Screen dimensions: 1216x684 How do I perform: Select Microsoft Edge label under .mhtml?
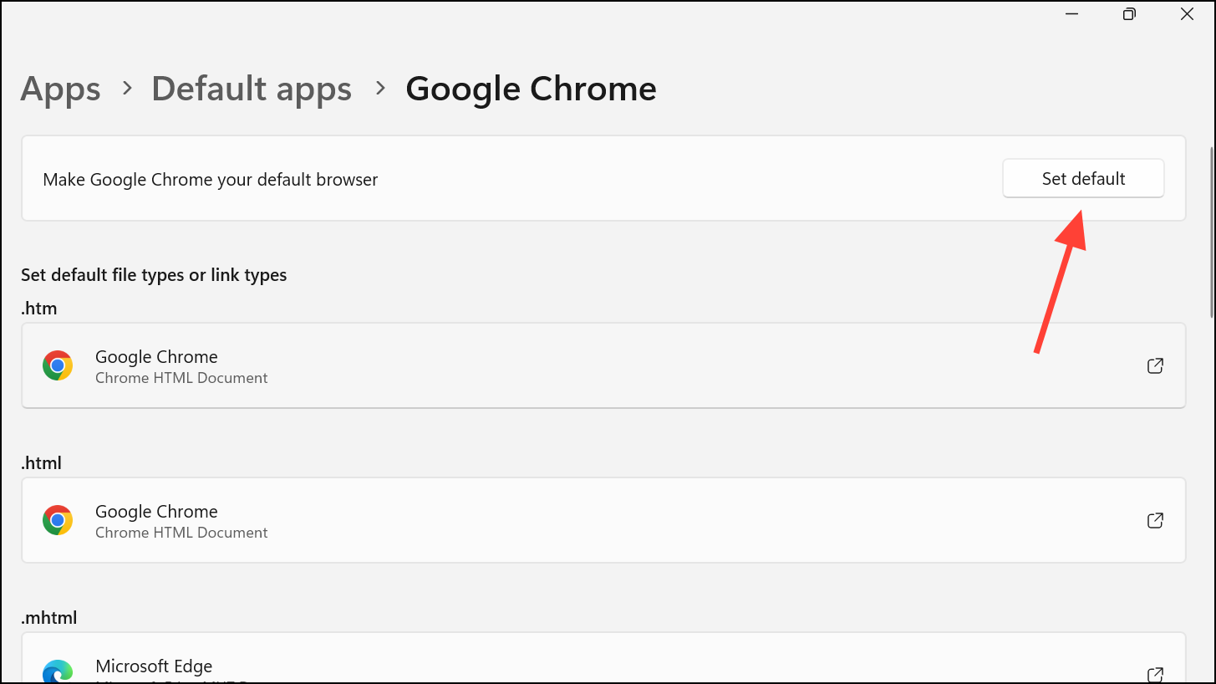[154, 666]
